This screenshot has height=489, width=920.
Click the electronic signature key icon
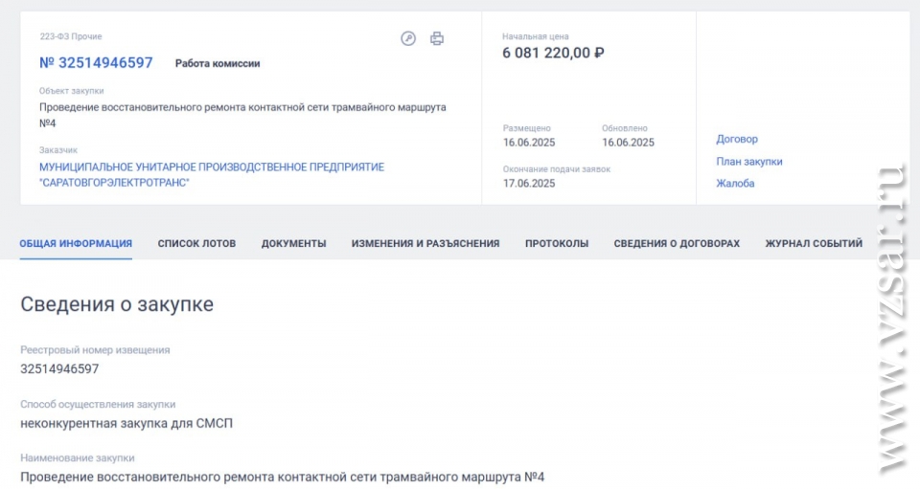pyautogui.click(x=408, y=38)
